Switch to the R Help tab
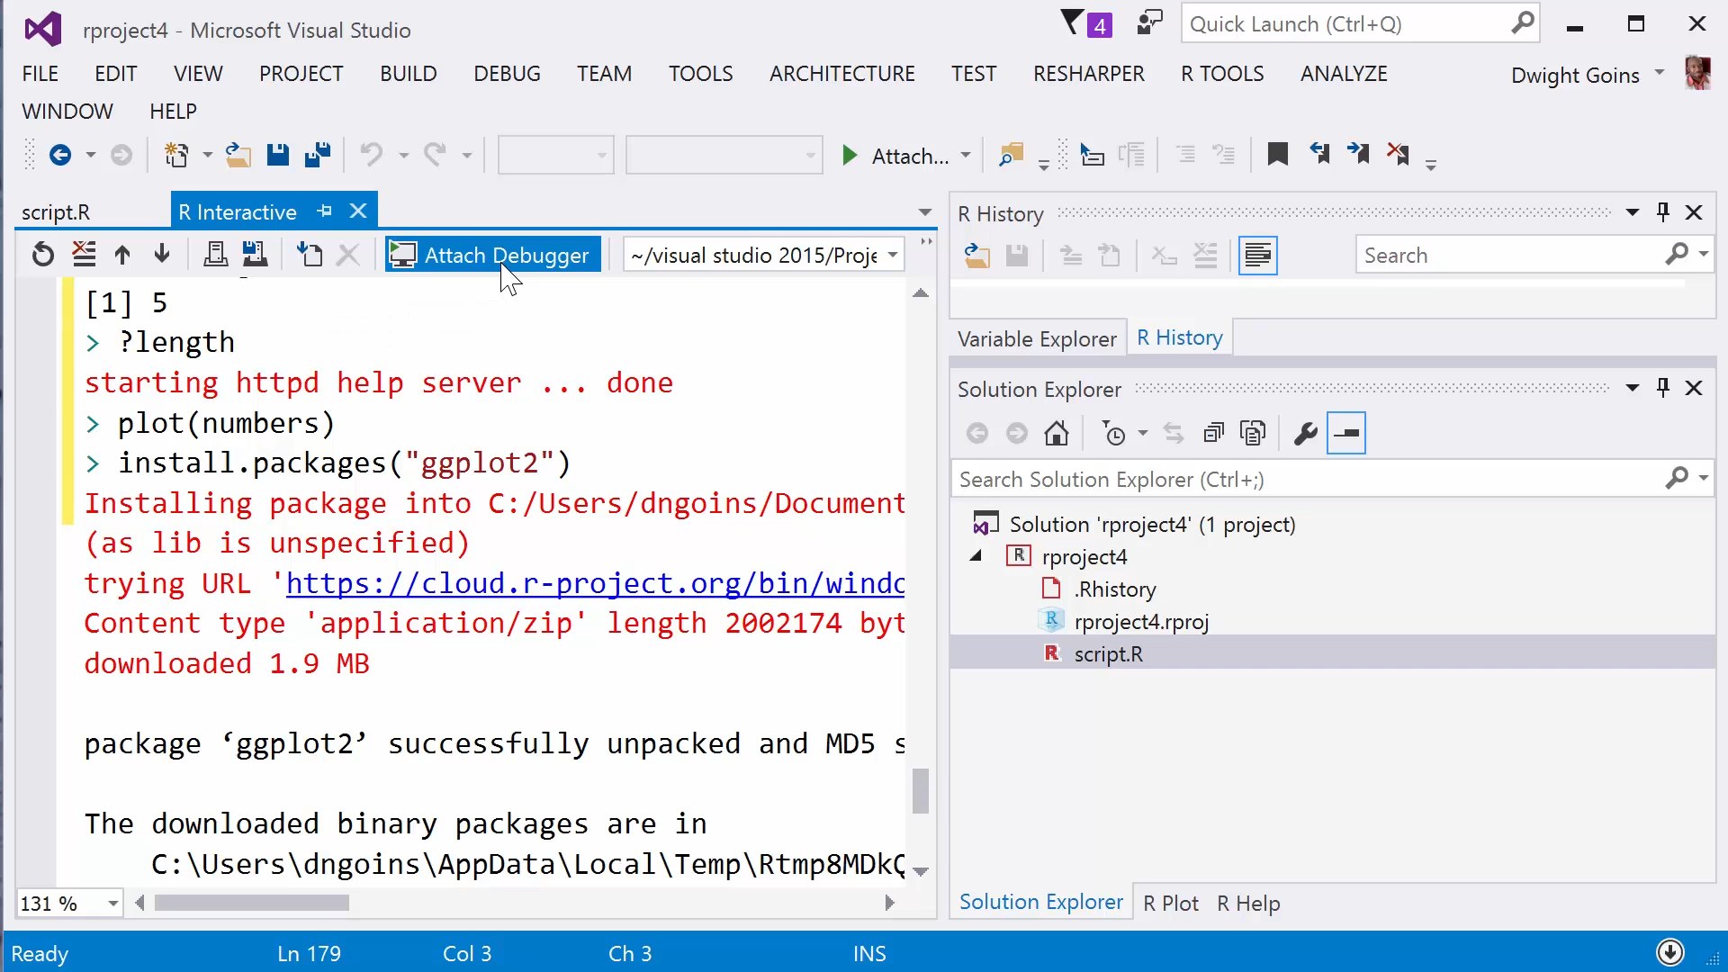The width and height of the screenshot is (1728, 972). pos(1248,903)
